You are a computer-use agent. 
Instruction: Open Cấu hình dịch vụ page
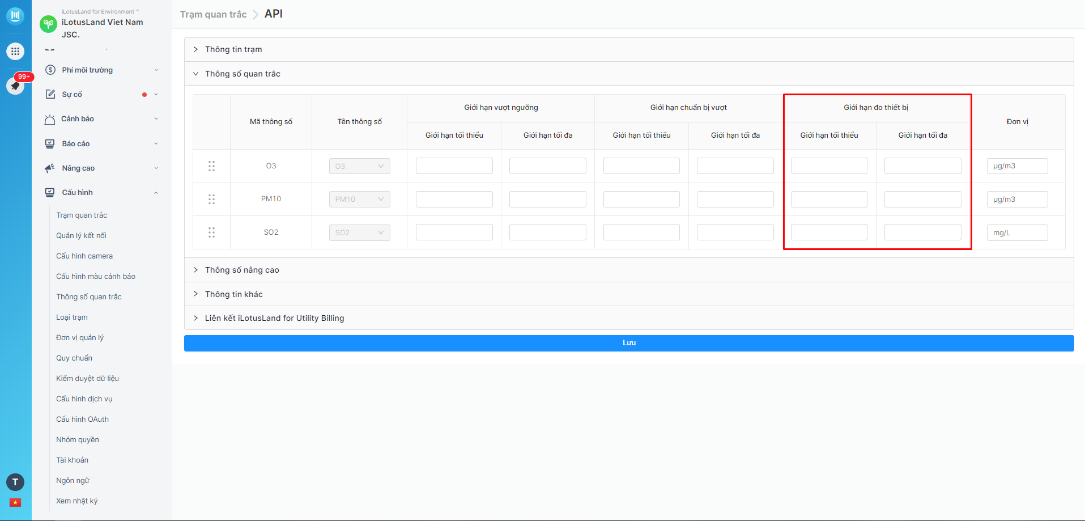click(84, 399)
